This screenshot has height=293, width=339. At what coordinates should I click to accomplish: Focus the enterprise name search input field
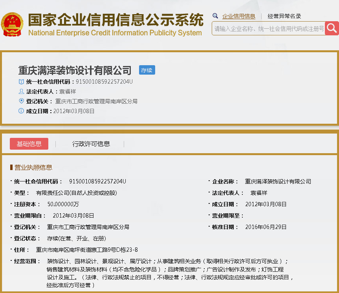[x=268, y=28]
